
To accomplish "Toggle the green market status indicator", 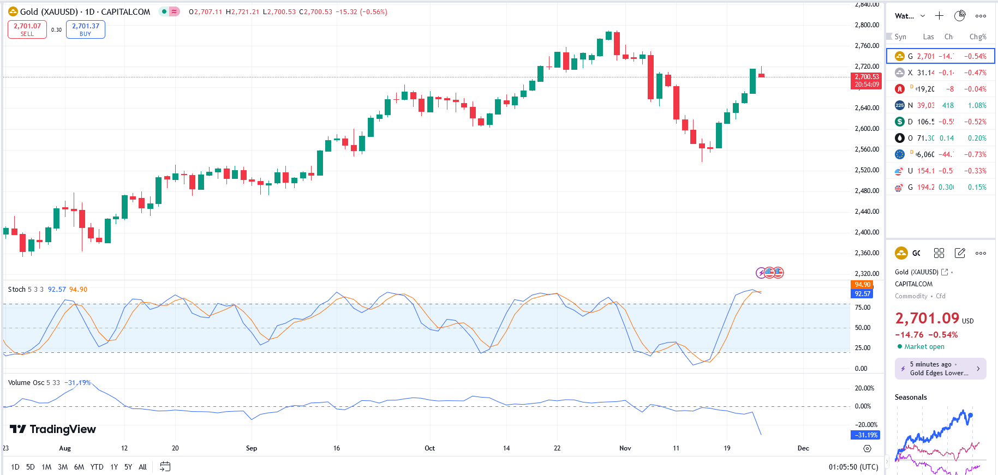I will click(164, 11).
